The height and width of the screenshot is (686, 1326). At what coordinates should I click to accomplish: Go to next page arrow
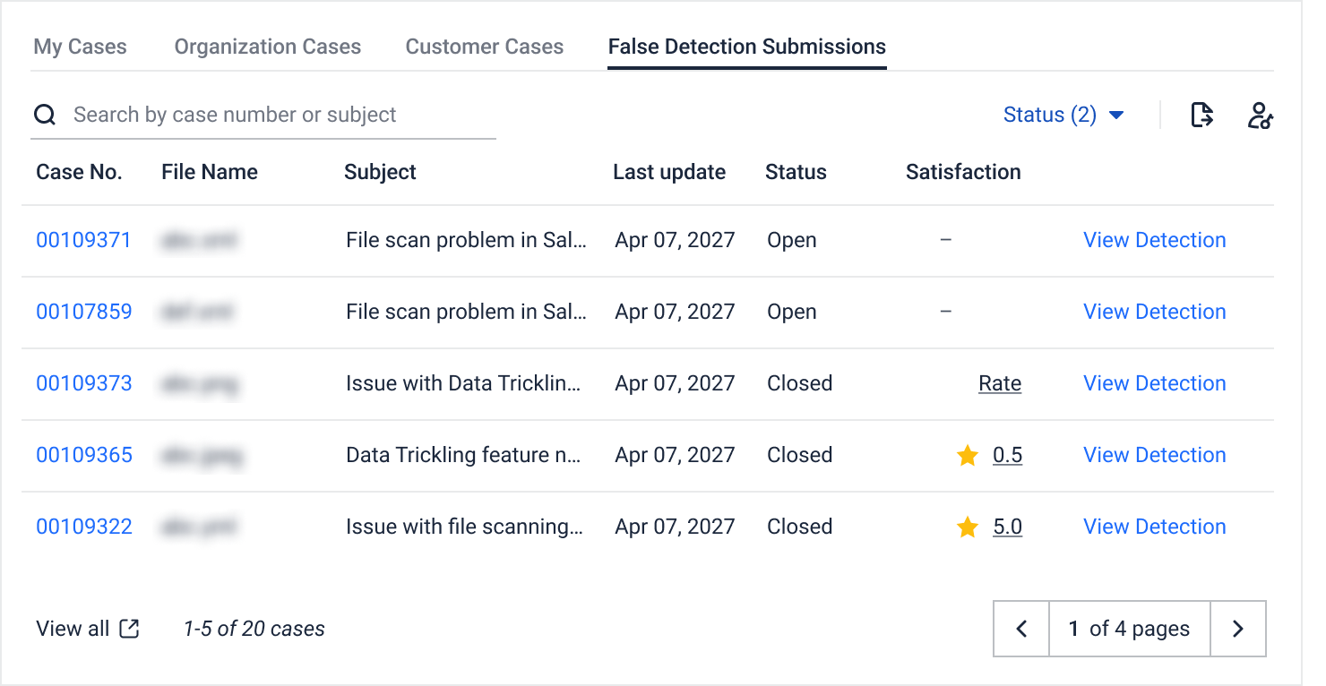pos(1238,629)
